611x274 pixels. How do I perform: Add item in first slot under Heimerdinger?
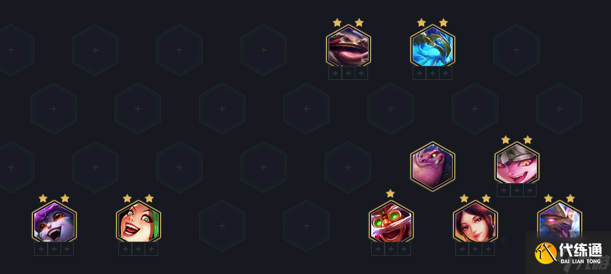pos(378,248)
